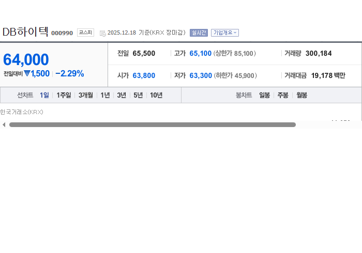The width and height of the screenshot is (362, 253).
Task: Click the 한국거래소(KRX) label
Action: pyautogui.click(x=22, y=112)
